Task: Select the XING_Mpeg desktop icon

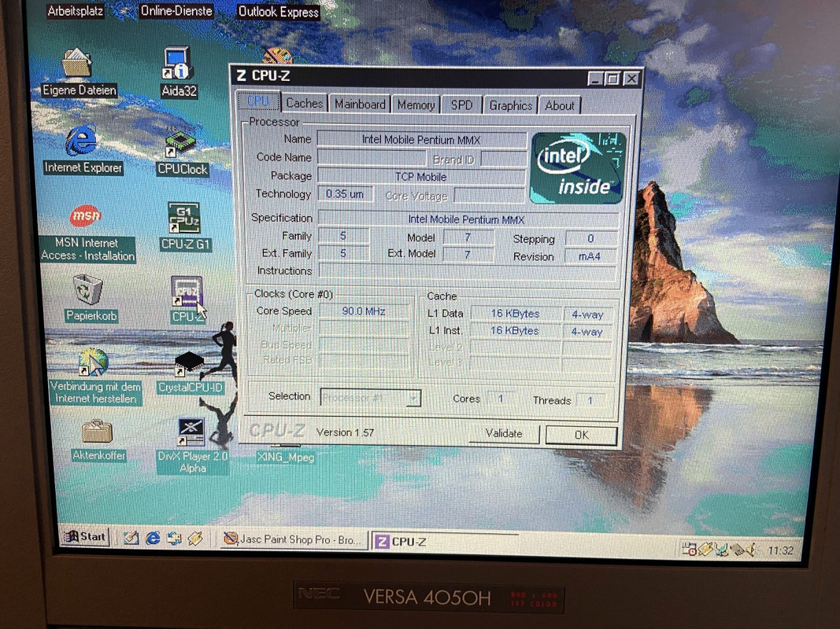Action: pos(286,456)
